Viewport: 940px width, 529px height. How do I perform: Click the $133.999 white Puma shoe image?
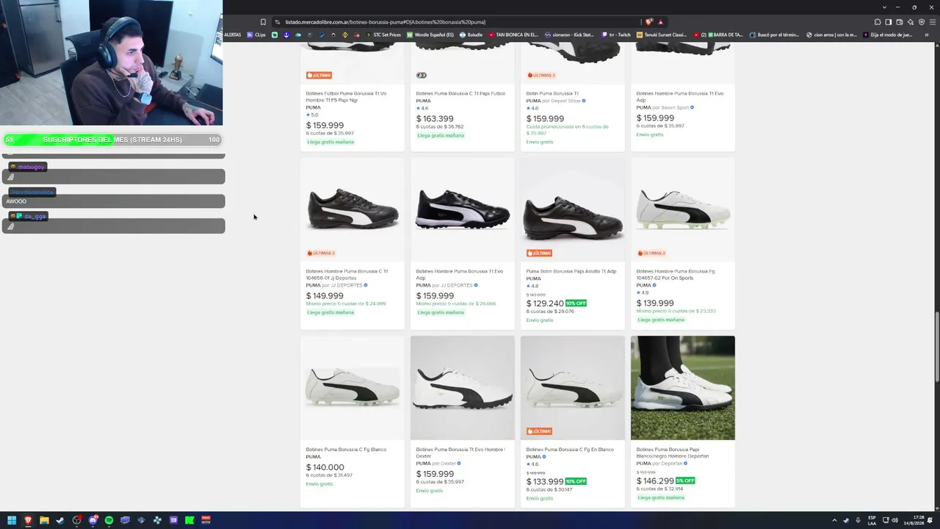point(573,388)
